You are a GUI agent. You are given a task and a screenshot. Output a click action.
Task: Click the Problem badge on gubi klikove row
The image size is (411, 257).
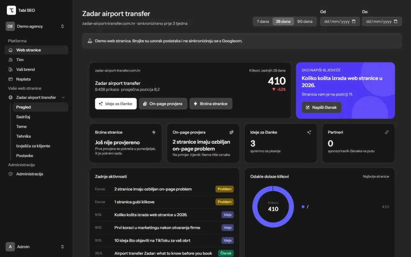click(224, 202)
